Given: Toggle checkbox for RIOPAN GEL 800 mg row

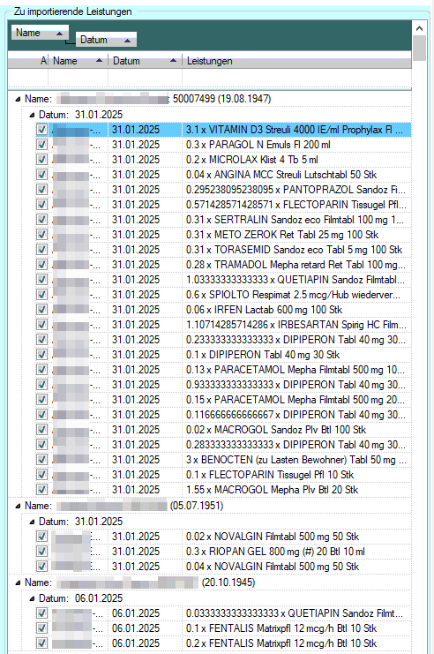Looking at the screenshot, I should (41, 552).
